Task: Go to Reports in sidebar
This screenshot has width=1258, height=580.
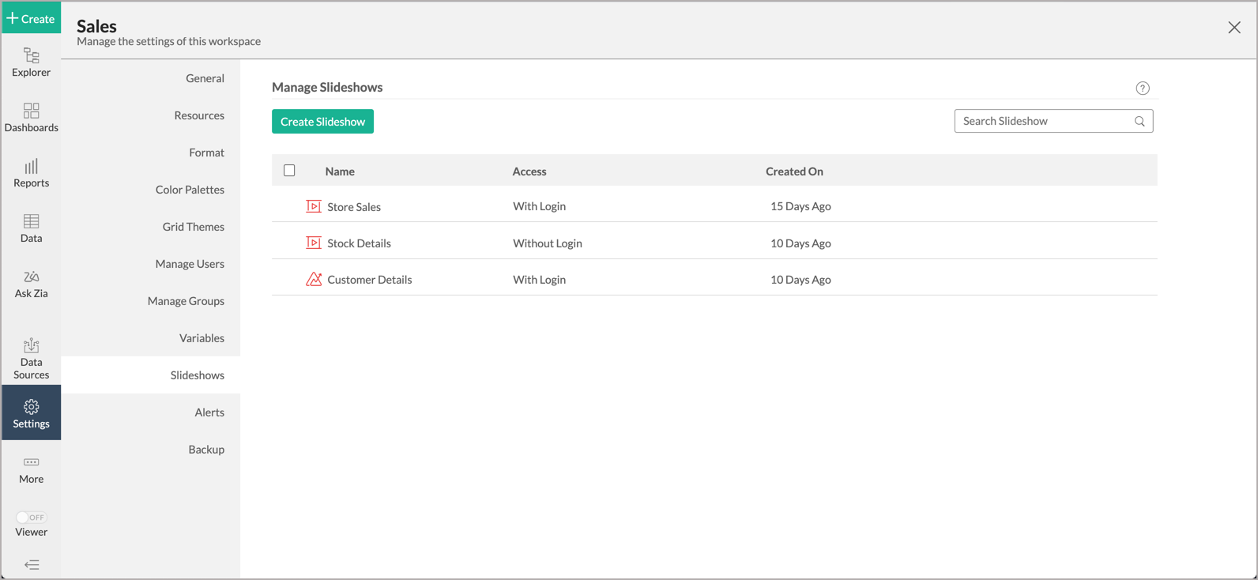Action: coord(31,172)
